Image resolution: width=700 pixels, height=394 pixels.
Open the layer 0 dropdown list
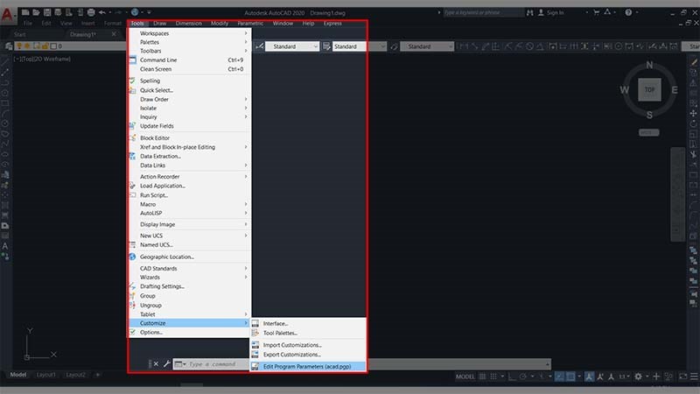pyautogui.click(x=71, y=46)
